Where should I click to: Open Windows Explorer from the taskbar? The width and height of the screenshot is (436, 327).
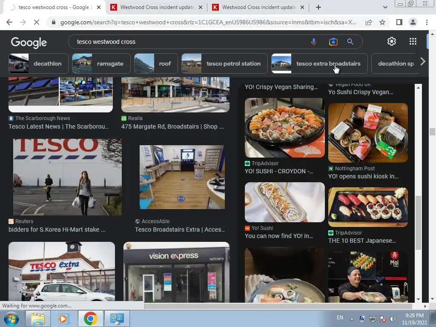[x=38, y=318]
